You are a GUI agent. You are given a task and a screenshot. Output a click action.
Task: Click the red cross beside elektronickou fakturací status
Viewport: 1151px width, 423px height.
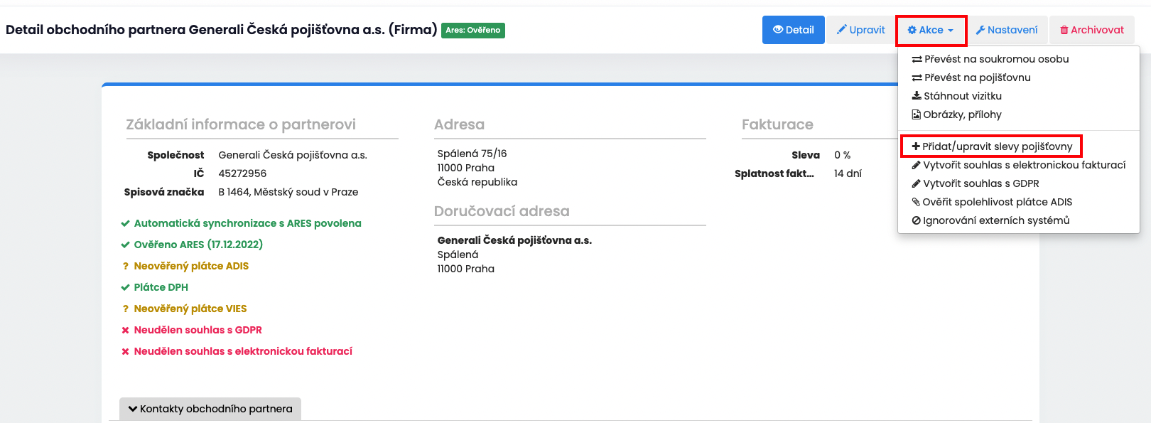[126, 352]
